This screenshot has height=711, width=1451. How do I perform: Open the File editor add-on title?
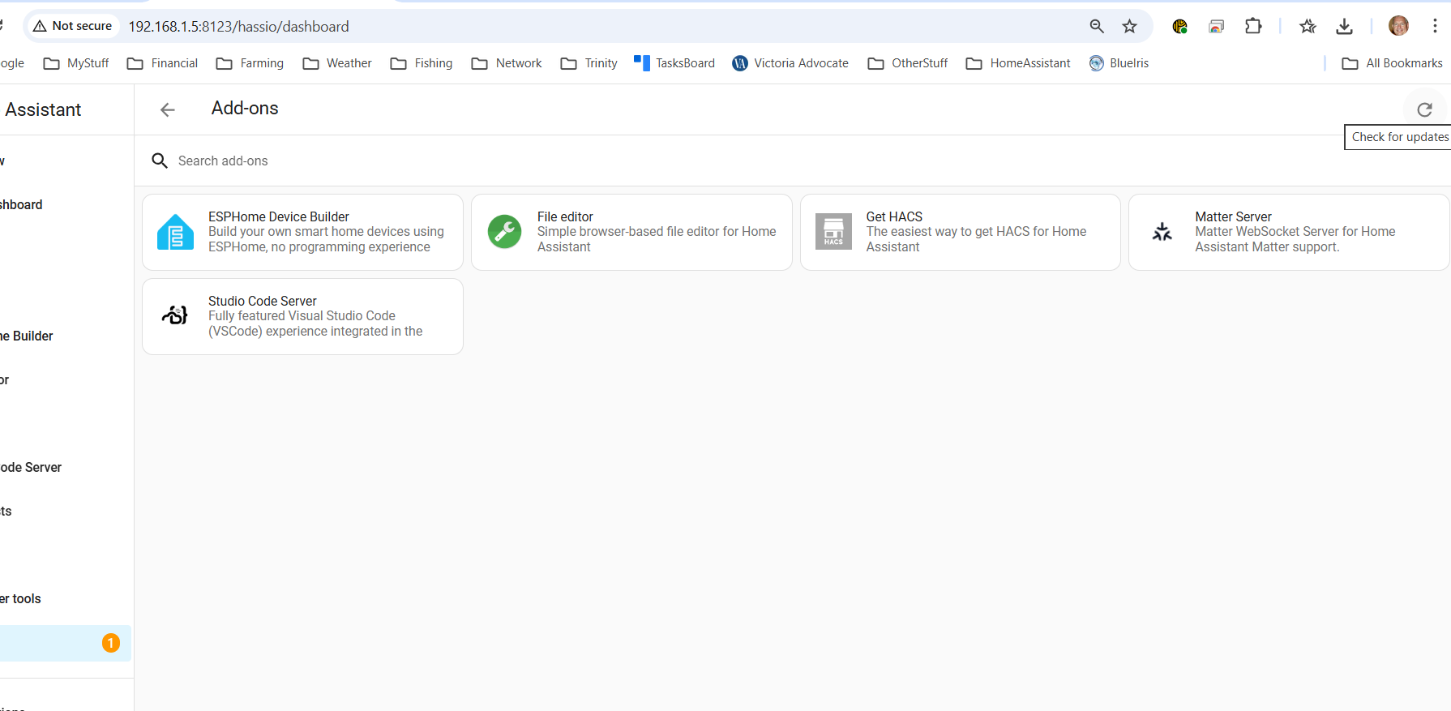point(565,216)
